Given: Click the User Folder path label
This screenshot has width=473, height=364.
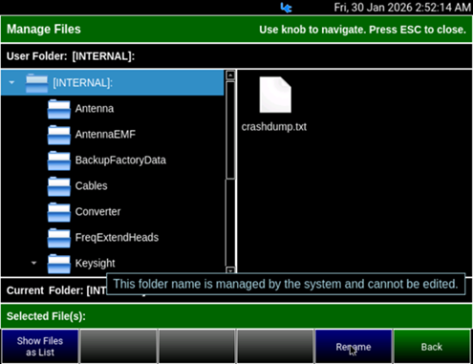Looking at the screenshot, I should point(71,56).
